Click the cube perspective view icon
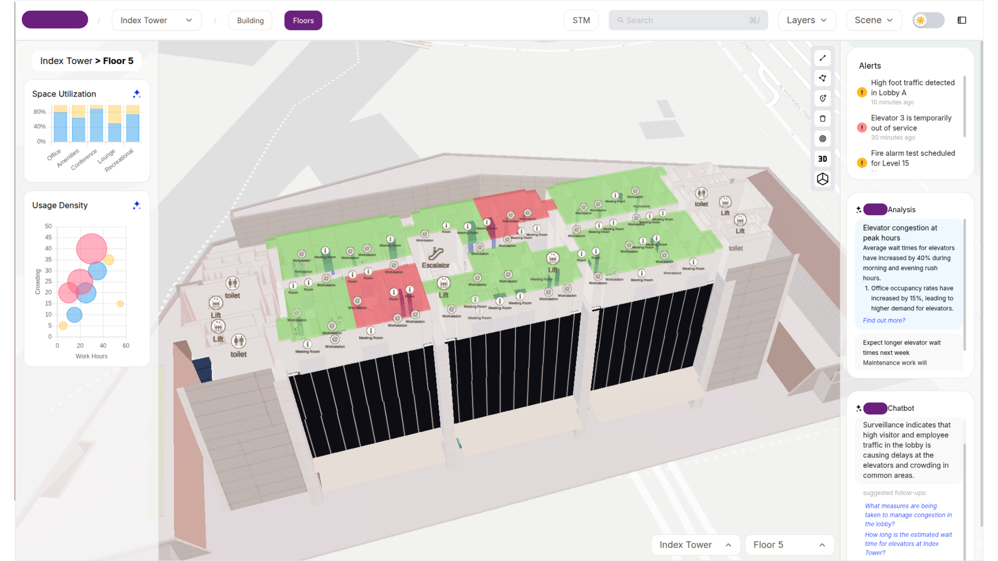998x561 pixels. (x=822, y=179)
